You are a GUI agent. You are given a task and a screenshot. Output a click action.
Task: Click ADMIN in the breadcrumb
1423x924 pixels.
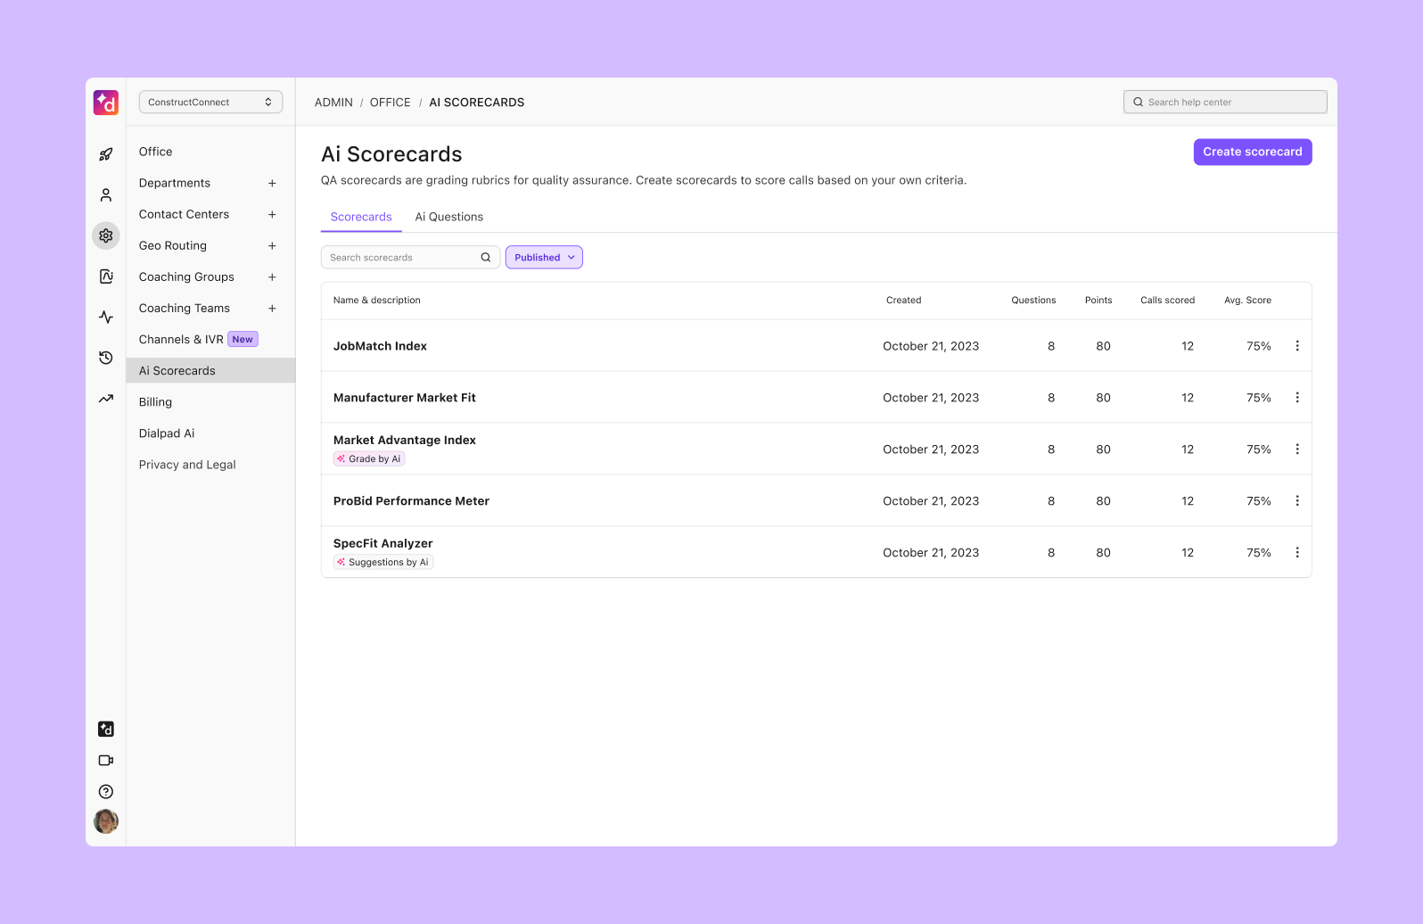coord(333,103)
